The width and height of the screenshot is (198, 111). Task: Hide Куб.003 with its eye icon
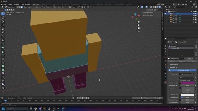coord(194,20)
